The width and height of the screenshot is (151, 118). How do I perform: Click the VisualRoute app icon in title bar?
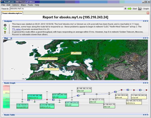2,2
